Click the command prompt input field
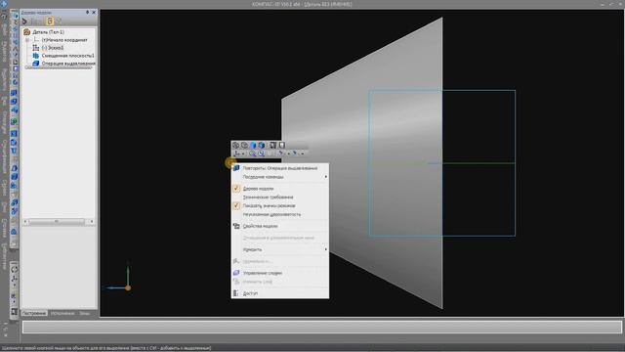Viewport: 625px width, 352px height. [x=322, y=328]
